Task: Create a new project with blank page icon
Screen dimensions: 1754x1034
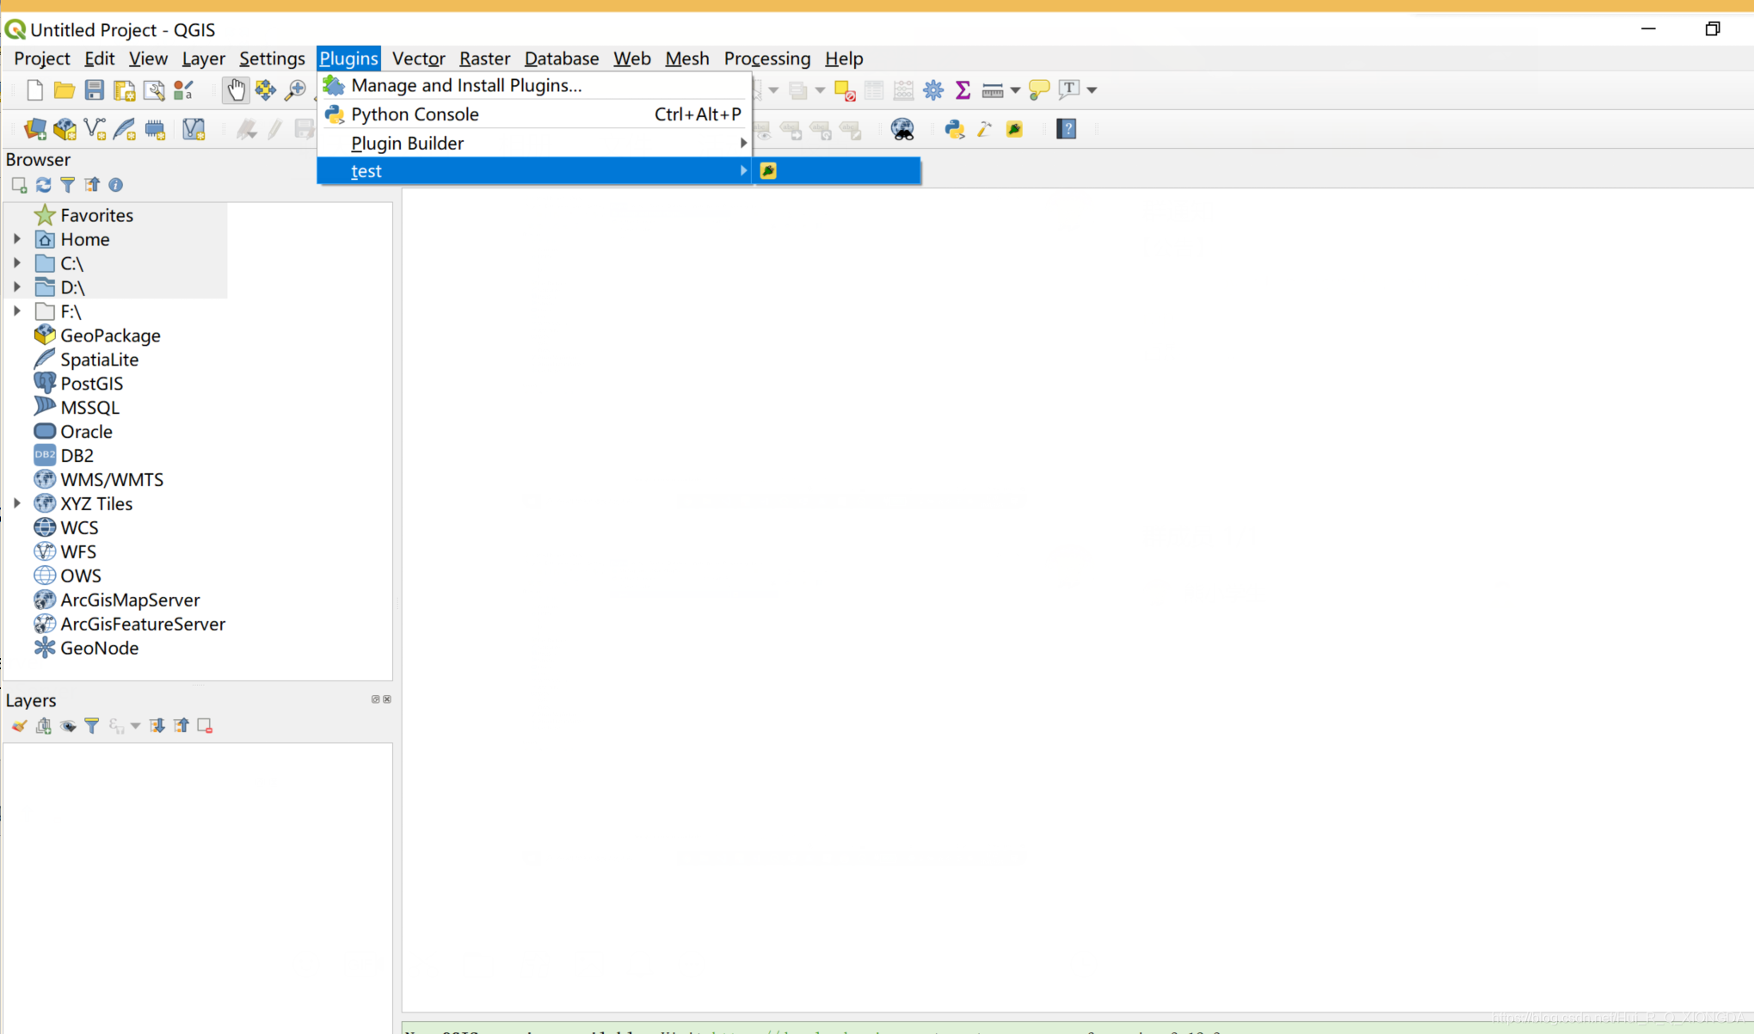Action: [35, 89]
